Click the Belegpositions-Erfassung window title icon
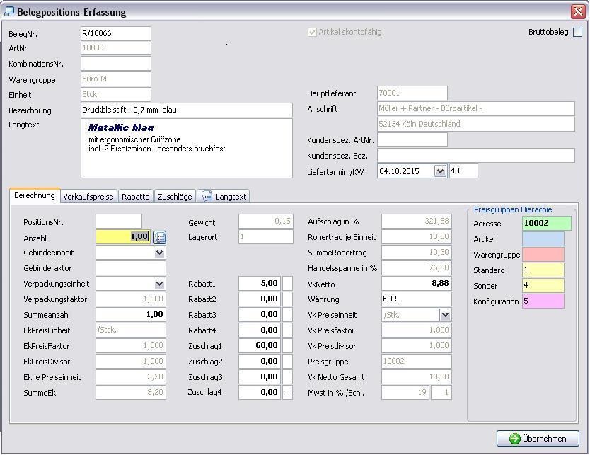The height and width of the screenshot is (455, 590). coord(9,11)
